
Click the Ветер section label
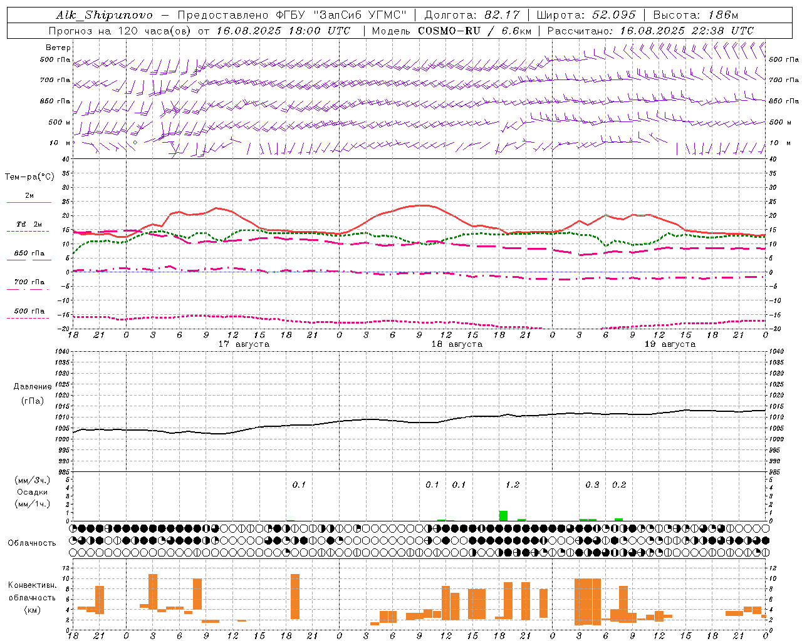58,48
